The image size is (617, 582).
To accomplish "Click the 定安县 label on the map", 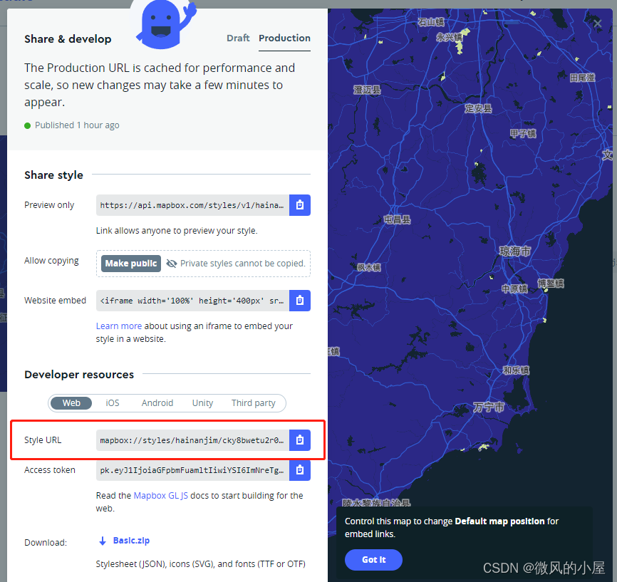I will pyautogui.click(x=479, y=108).
